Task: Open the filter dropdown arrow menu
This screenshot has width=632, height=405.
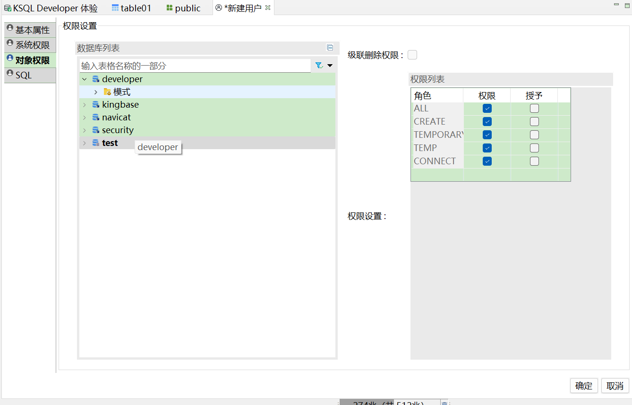Action: click(330, 66)
